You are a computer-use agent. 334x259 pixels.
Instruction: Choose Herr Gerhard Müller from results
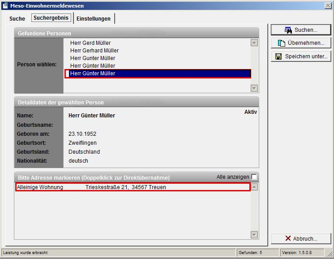(x=94, y=51)
